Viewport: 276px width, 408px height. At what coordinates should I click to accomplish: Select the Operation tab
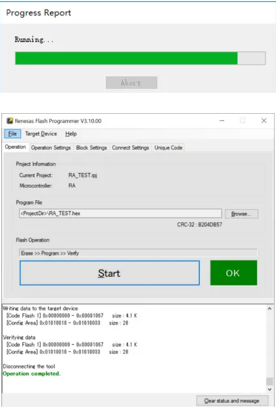pos(15,147)
